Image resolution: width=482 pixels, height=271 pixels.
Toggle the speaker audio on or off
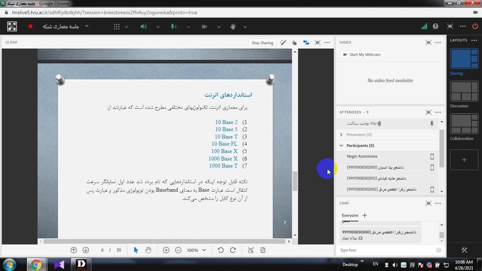tap(143, 26)
